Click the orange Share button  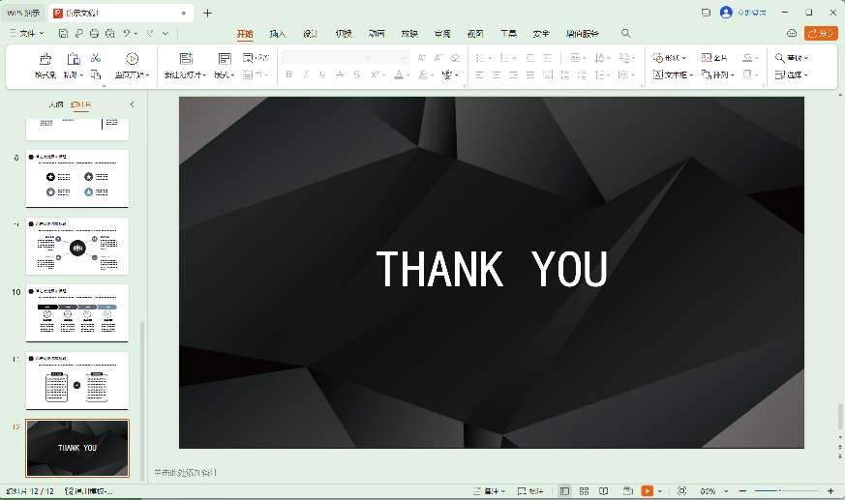(x=821, y=34)
